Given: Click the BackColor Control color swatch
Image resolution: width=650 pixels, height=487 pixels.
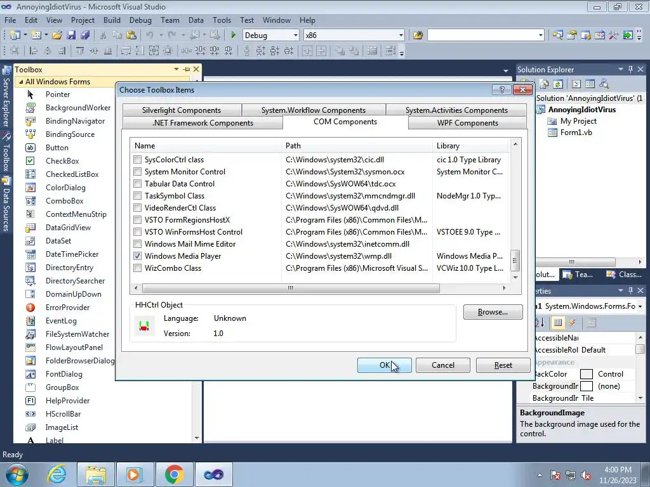Looking at the screenshot, I should 586,374.
